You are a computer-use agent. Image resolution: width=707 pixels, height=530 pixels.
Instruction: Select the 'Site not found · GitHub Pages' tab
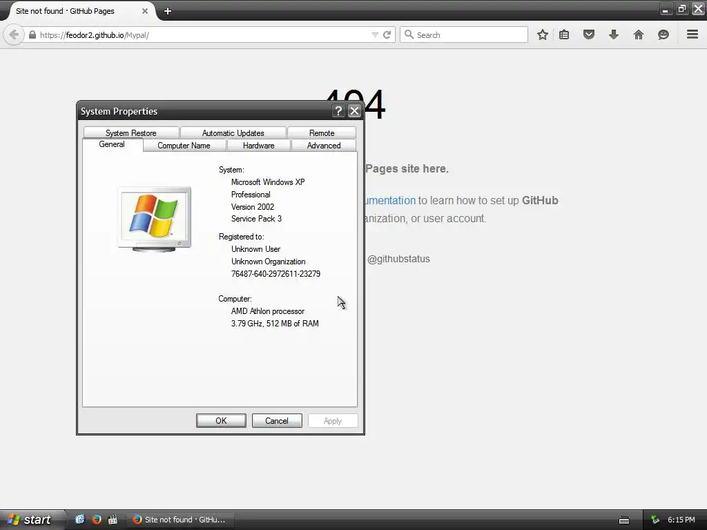80,11
